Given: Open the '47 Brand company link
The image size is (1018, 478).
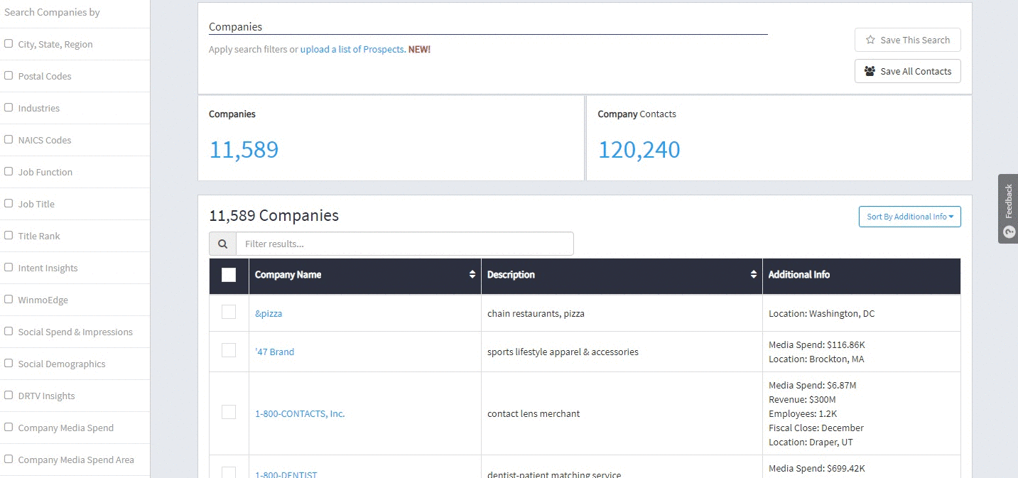Looking at the screenshot, I should click(274, 352).
